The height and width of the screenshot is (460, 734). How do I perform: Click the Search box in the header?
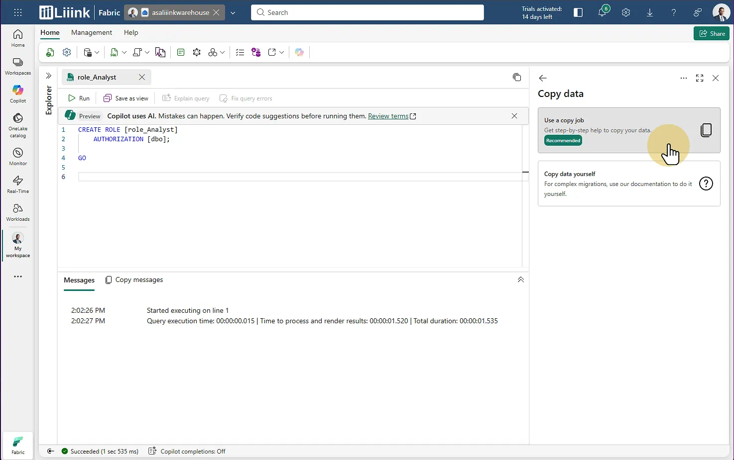pos(367,12)
